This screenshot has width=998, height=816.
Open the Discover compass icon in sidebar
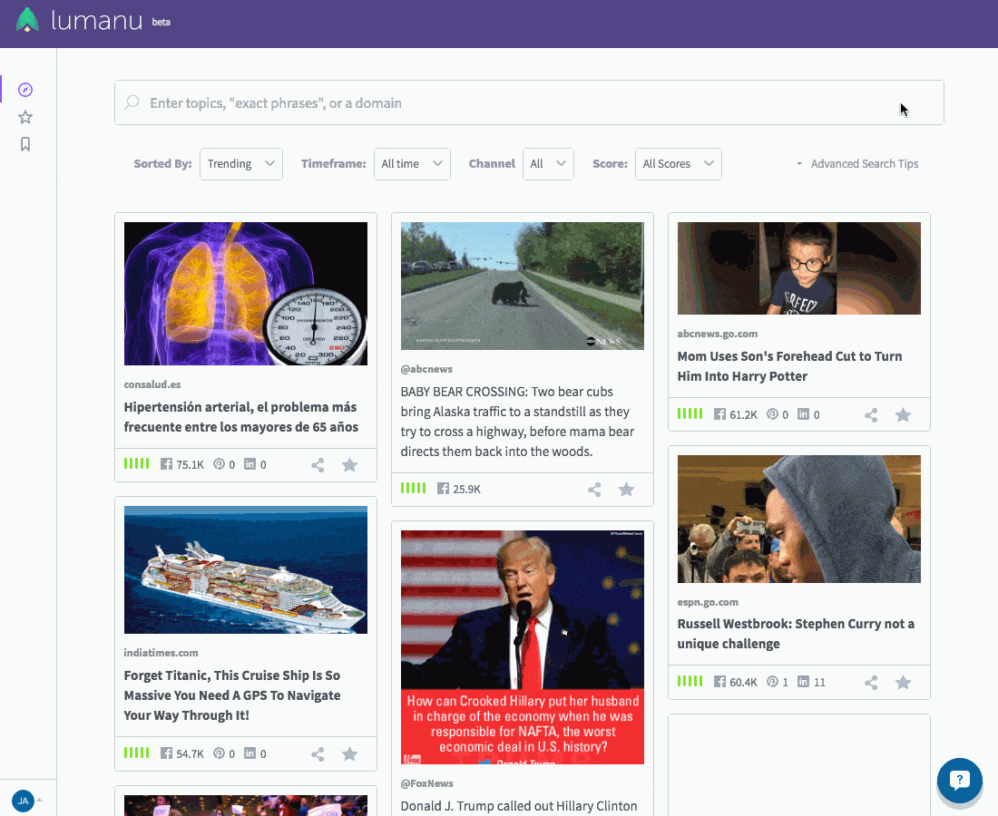(25, 90)
